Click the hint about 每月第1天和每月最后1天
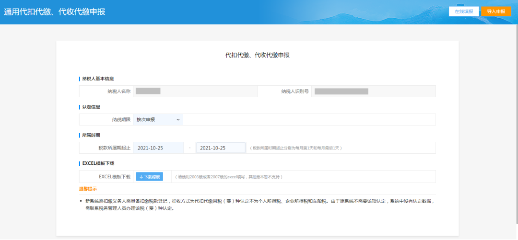 point(295,148)
